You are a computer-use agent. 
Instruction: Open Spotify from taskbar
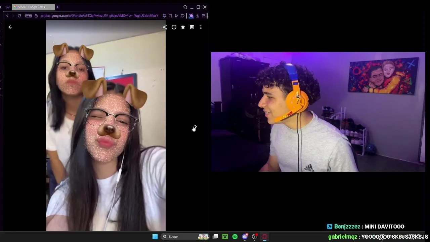pos(235,237)
